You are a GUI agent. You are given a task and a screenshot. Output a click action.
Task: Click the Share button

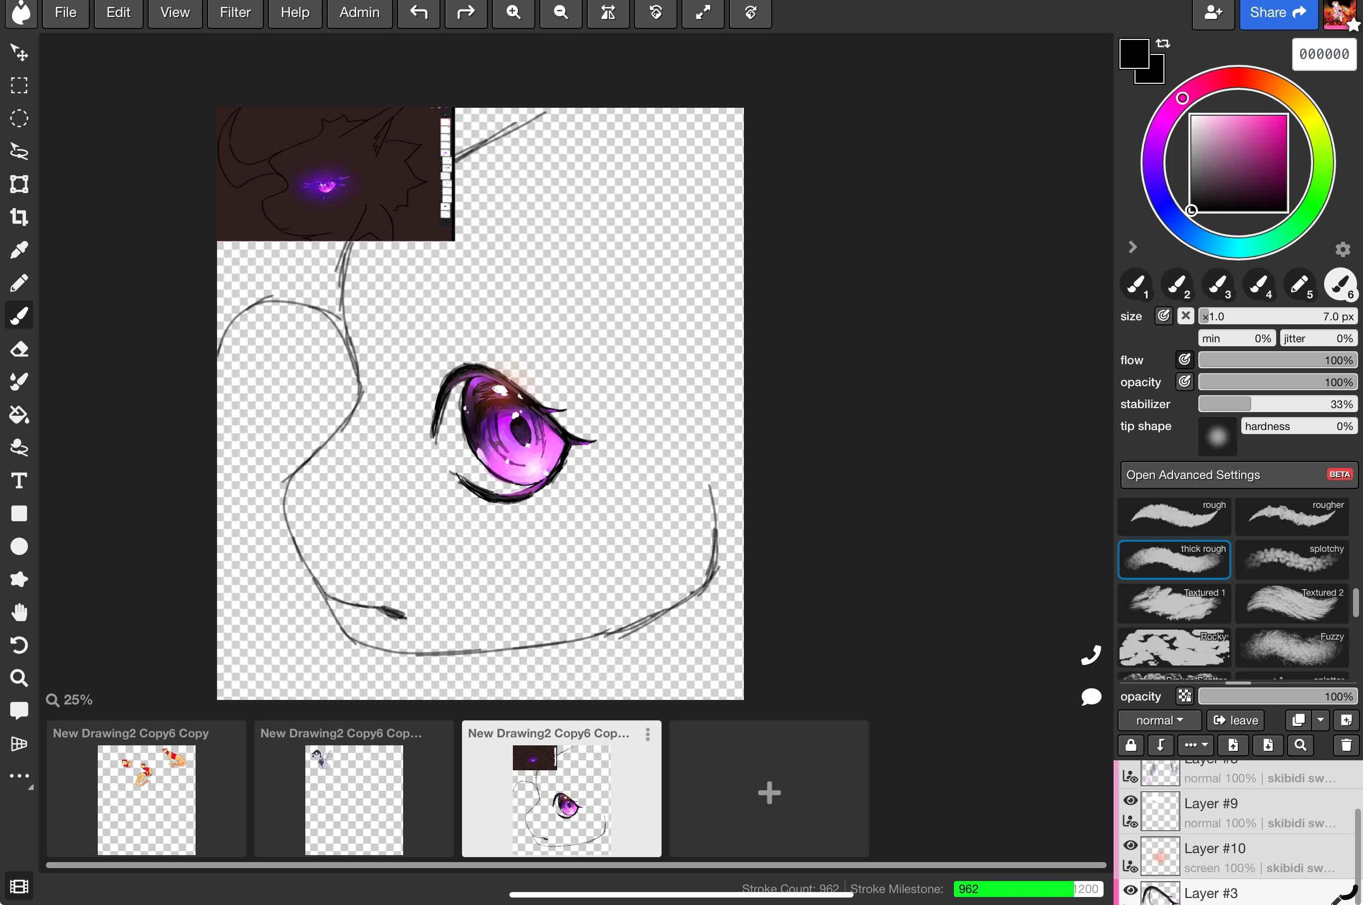pos(1278,12)
